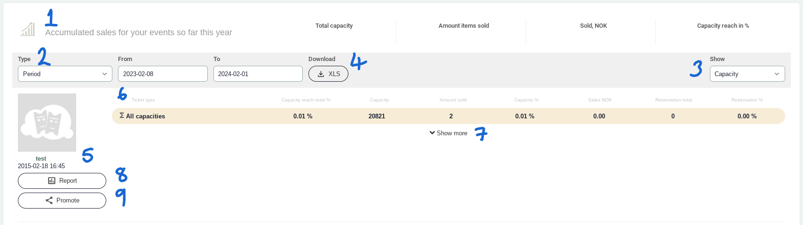Screen dimensions: 803x225
Task: Select the All capacities row label
Action: [145, 116]
